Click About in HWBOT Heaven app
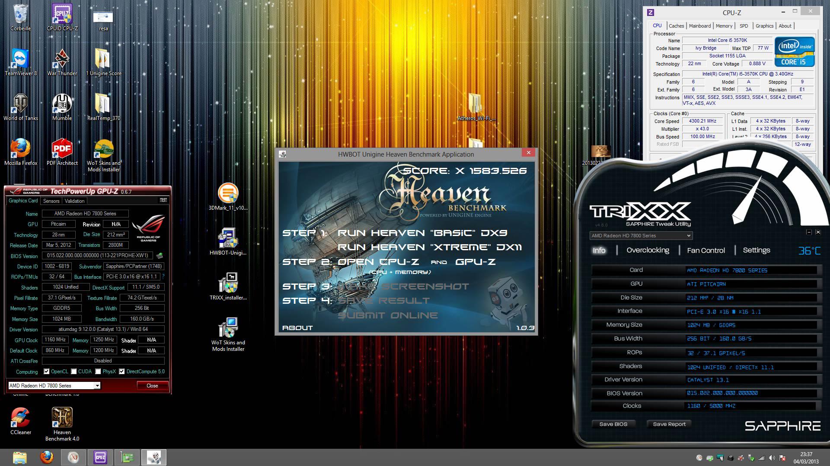830x466 pixels. coord(297,328)
